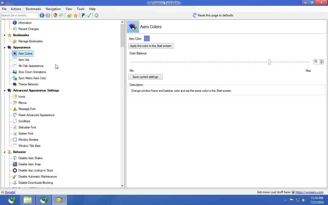Open recent changes clock icon in toolbar

pos(61,15)
